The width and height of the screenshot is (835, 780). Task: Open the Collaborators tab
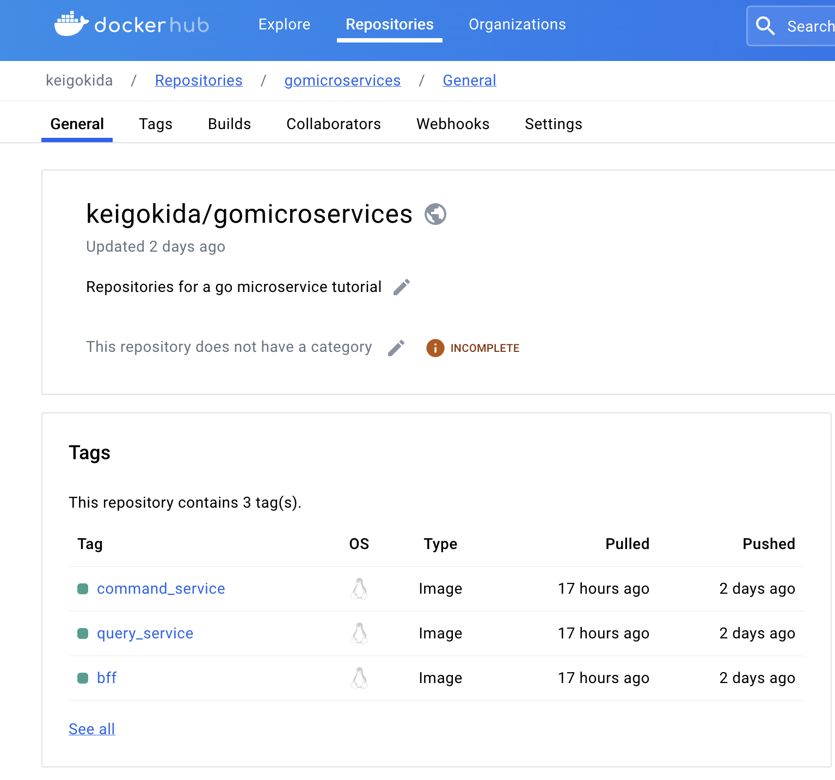pyautogui.click(x=334, y=124)
